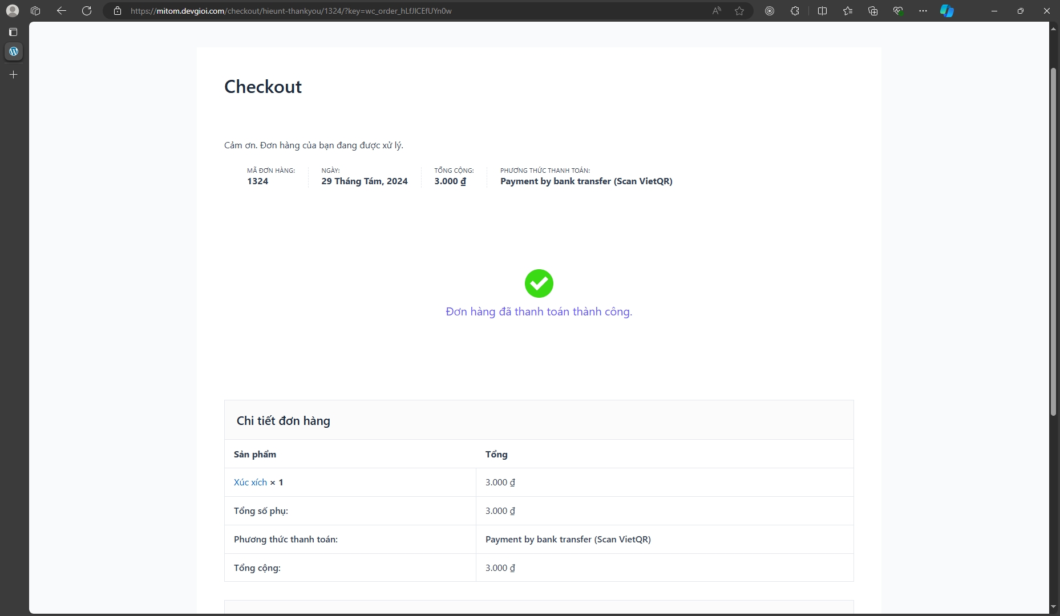Click the scrollbar down arrow
This screenshot has height=616, width=1060.
[x=1054, y=607]
